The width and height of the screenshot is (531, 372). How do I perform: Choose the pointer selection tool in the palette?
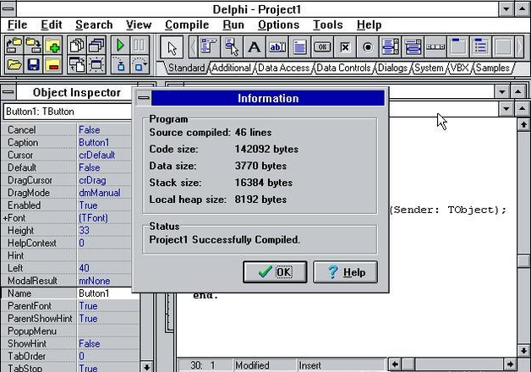click(x=172, y=46)
